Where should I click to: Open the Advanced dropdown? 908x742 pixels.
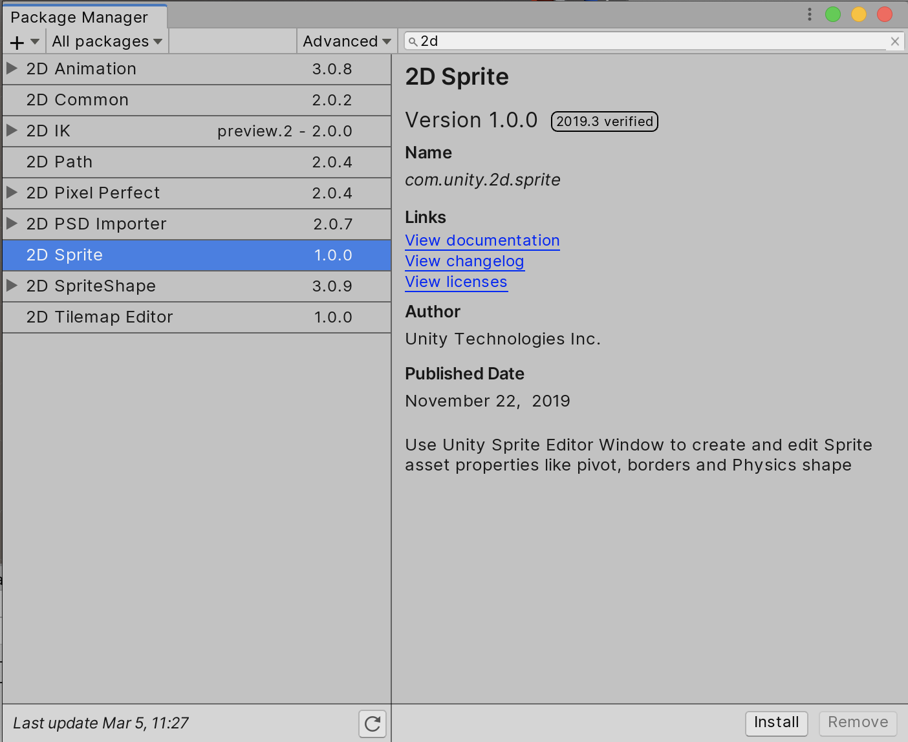347,41
